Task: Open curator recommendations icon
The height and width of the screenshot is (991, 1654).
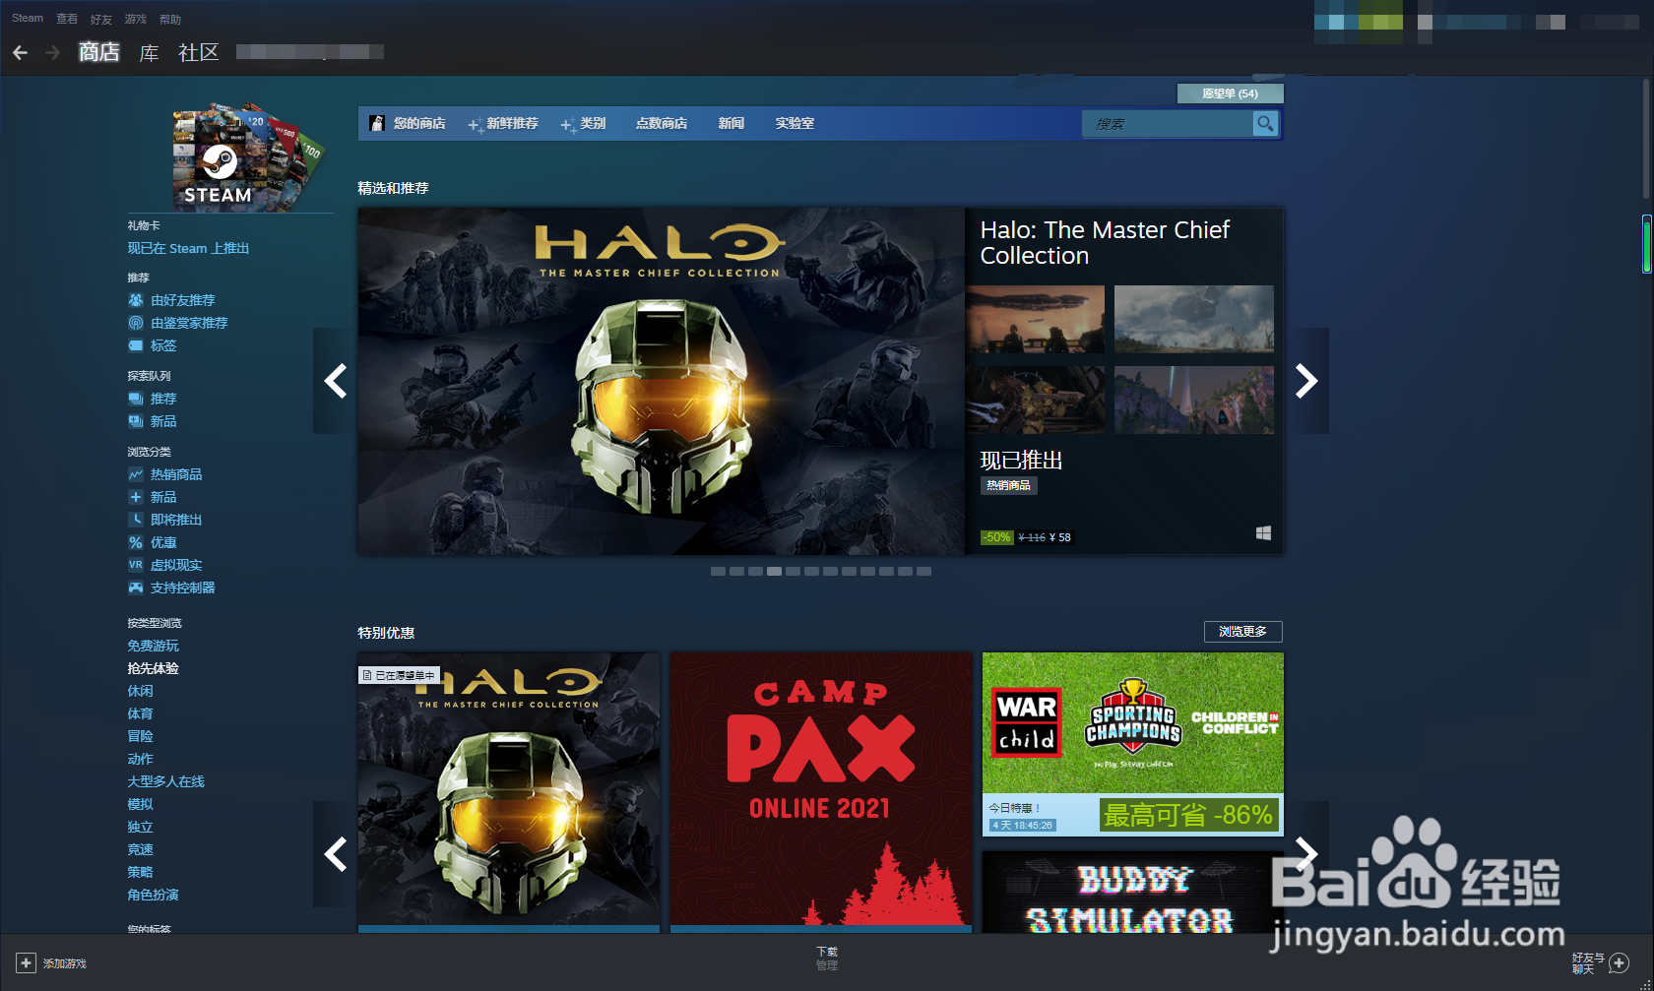Action: [x=136, y=323]
